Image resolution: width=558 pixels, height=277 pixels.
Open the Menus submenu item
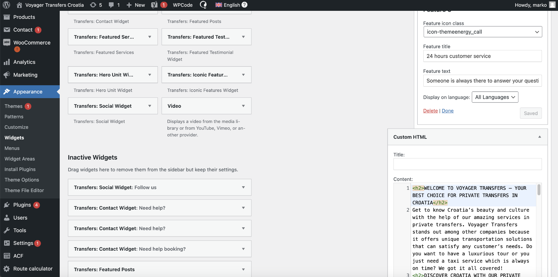pyautogui.click(x=12, y=148)
